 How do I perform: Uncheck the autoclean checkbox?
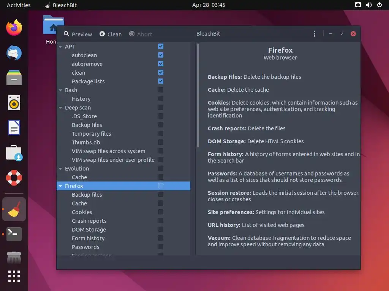coord(161,55)
